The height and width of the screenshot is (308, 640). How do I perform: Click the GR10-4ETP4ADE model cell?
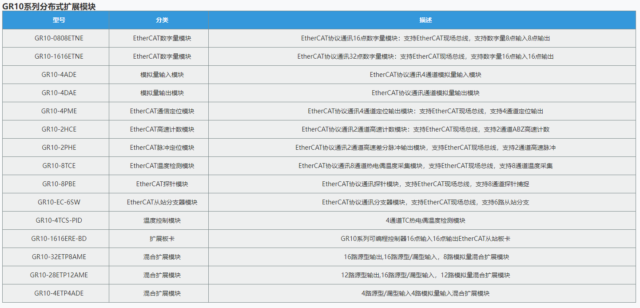pyautogui.click(x=59, y=293)
